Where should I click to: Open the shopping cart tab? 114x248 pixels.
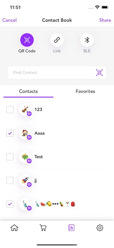(x=43, y=228)
